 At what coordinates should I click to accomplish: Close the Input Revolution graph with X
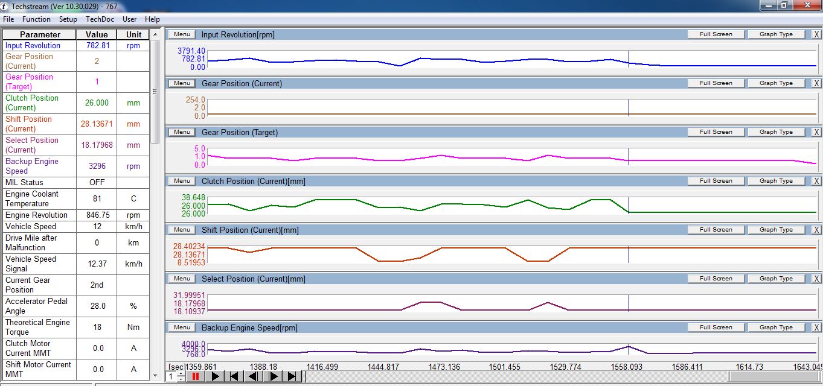[816, 34]
